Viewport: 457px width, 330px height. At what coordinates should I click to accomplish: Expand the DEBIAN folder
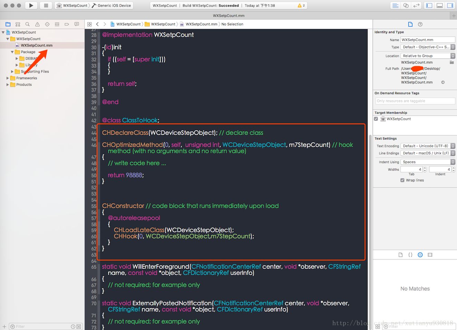(x=17, y=59)
